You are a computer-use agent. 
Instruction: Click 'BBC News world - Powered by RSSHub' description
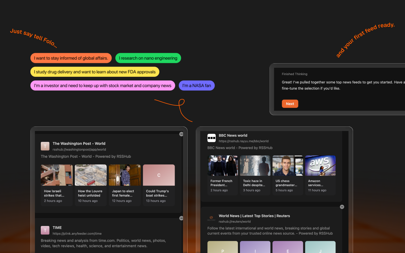click(x=240, y=148)
